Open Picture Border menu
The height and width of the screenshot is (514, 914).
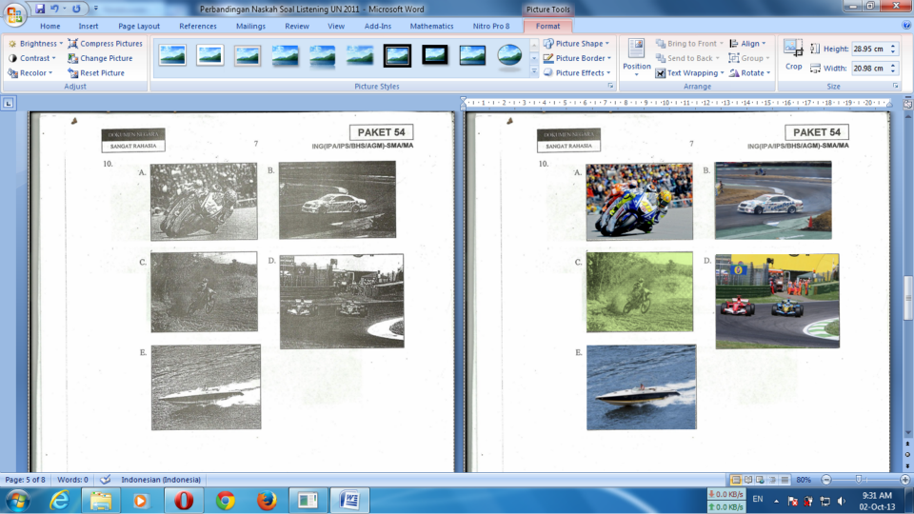[x=577, y=58]
